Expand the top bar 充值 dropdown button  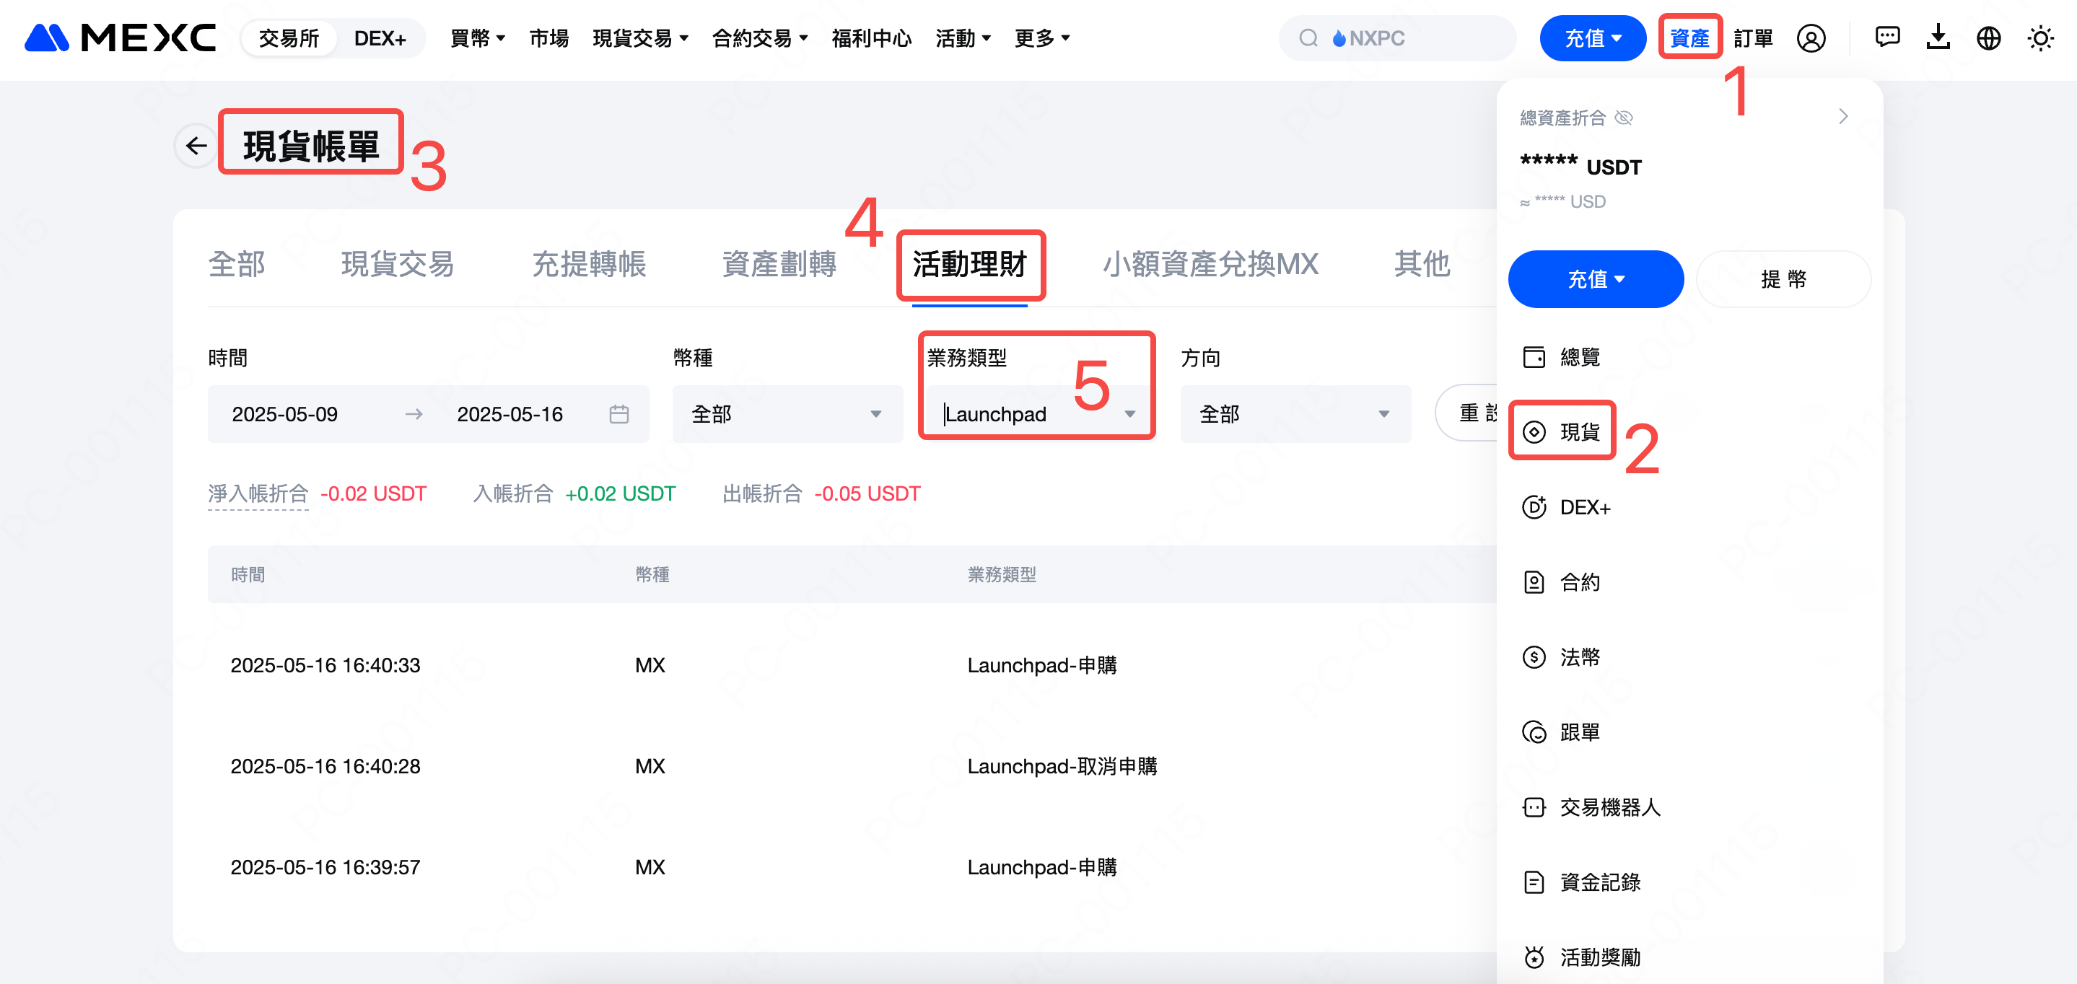point(1593,38)
